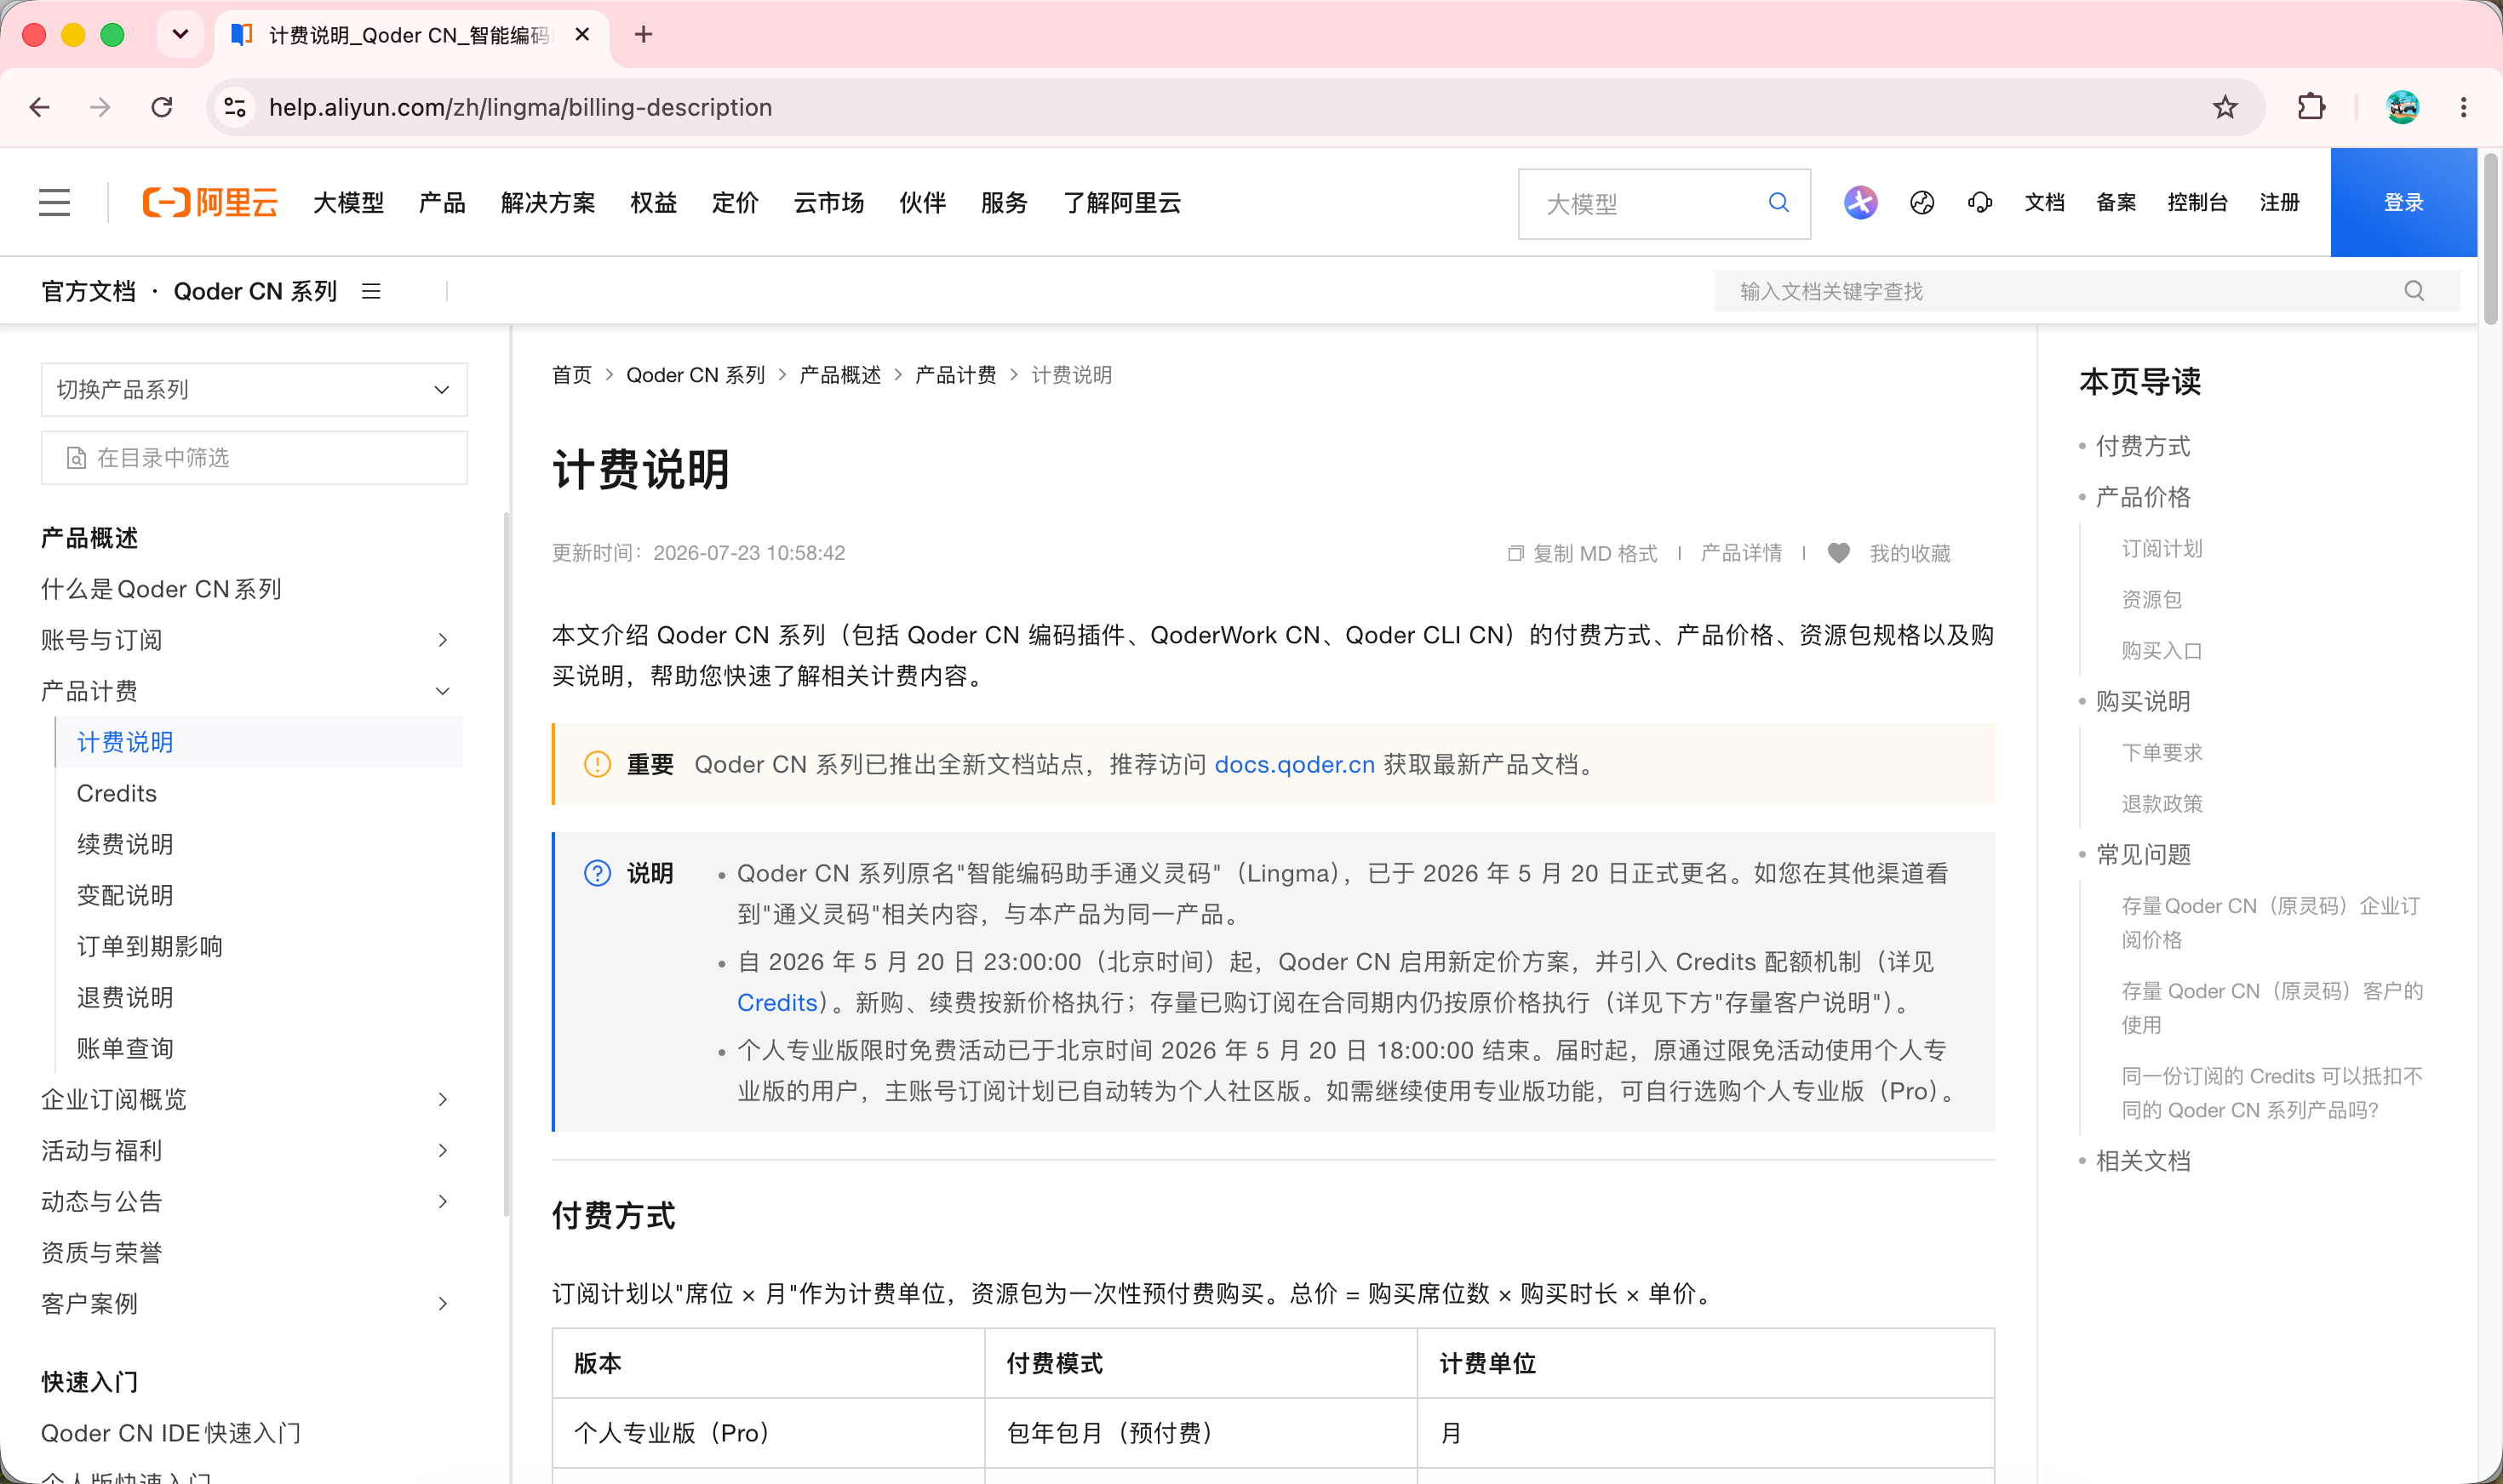Collapse the 产品计费 sidebar section
2503x1484 pixels.
[x=444, y=691]
